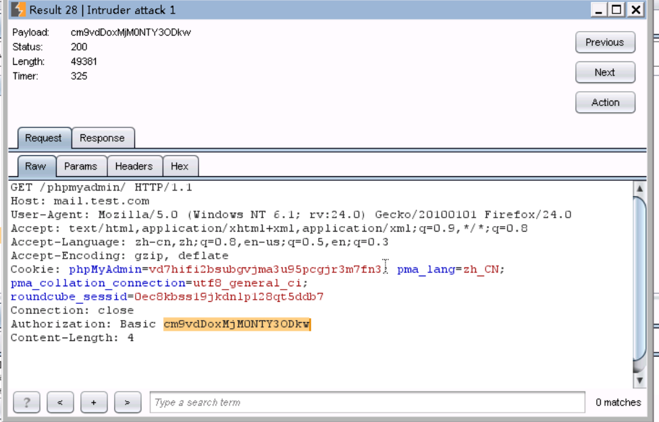
Task: Switch to the Response tab
Action: (103, 138)
